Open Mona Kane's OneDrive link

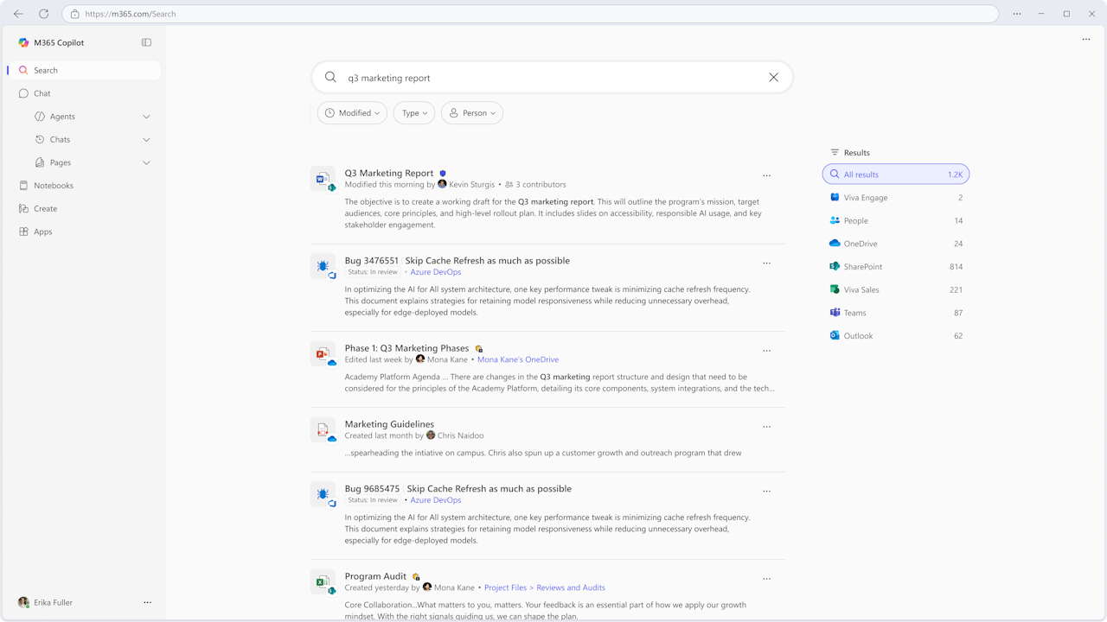(517, 359)
